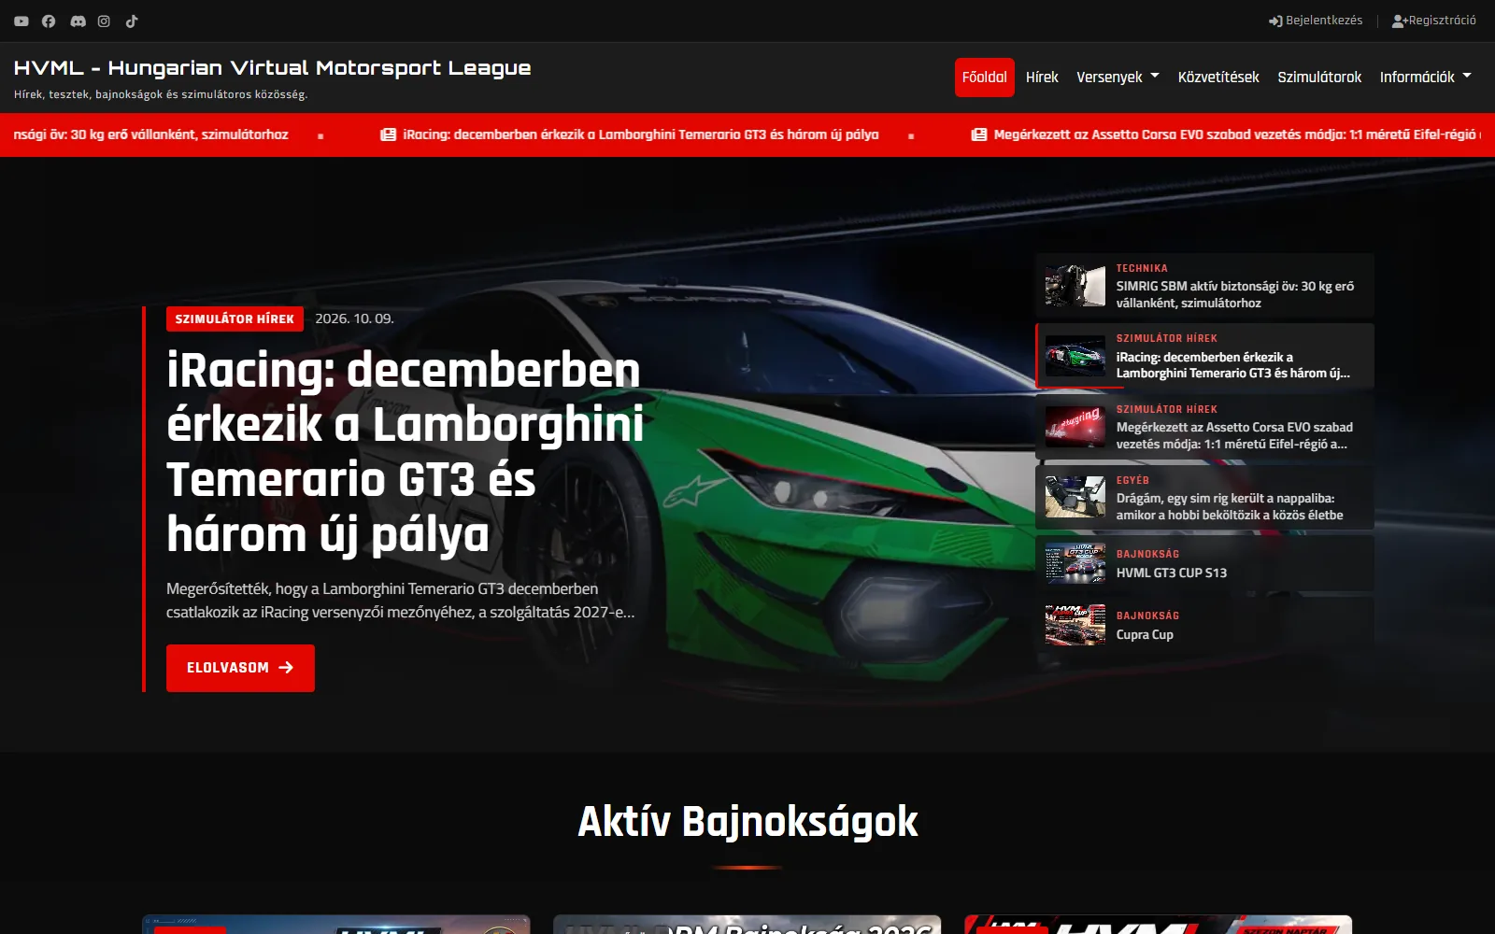Click the ELOLVASOM read-more button
This screenshot has width=1495, height=934.
click(x=240, y=668)
